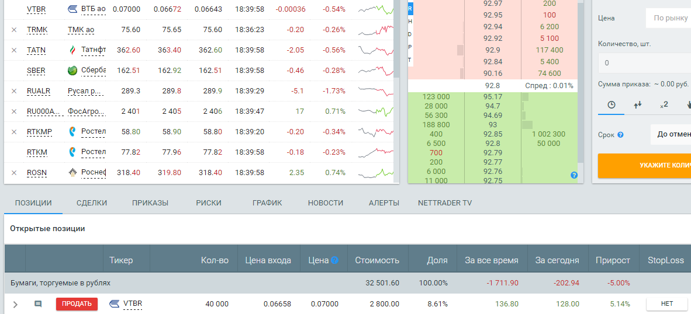Sort positions by Тикер column header

pyautogui.click(x=121, y=260)
